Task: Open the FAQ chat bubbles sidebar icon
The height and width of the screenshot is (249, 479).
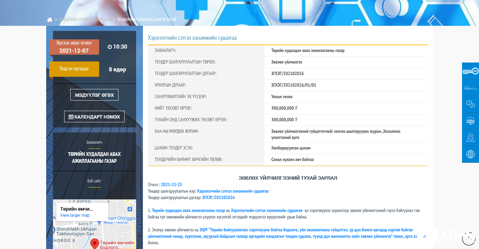Action: tap(470, 104)
